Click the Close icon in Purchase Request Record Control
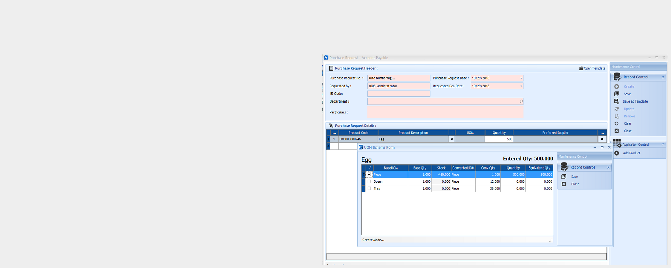This screenshot has height=268, width=671. 617,131
